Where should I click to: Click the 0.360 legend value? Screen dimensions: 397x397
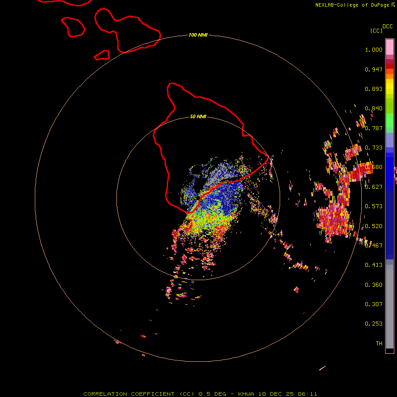[x=374, y=285]
